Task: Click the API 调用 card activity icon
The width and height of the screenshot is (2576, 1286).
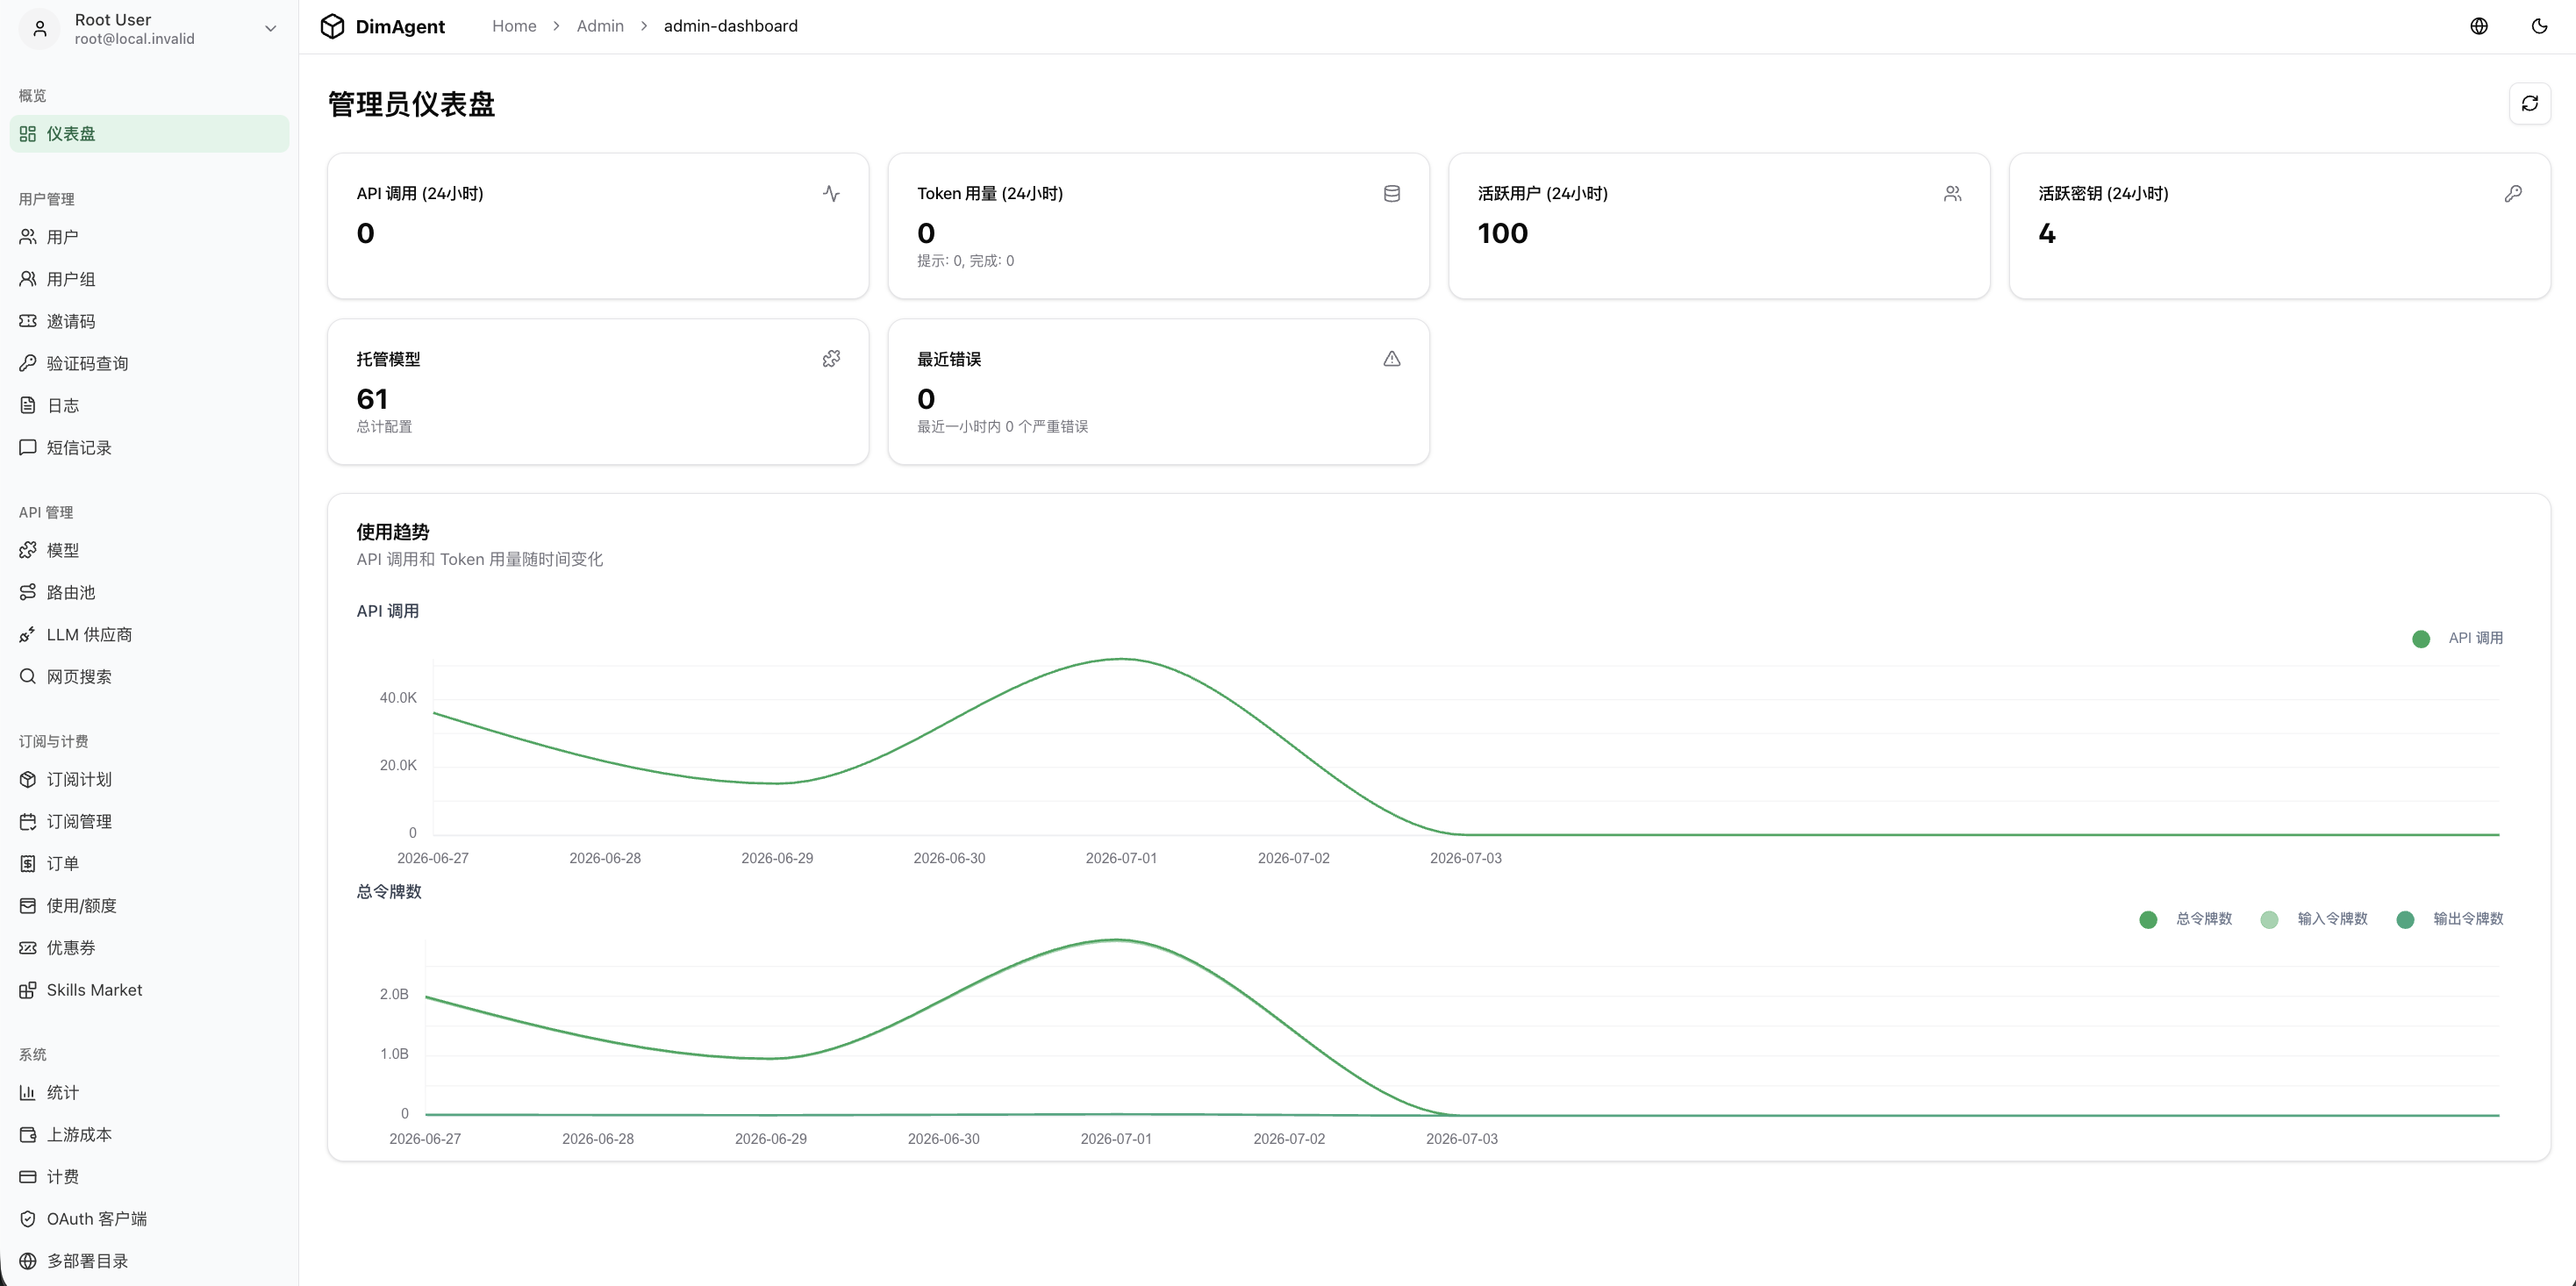Action: point(831,193)
